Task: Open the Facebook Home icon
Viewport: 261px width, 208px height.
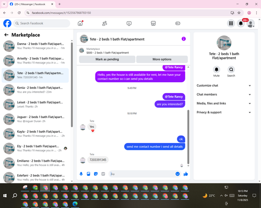Action: click(x=80, y=23)
